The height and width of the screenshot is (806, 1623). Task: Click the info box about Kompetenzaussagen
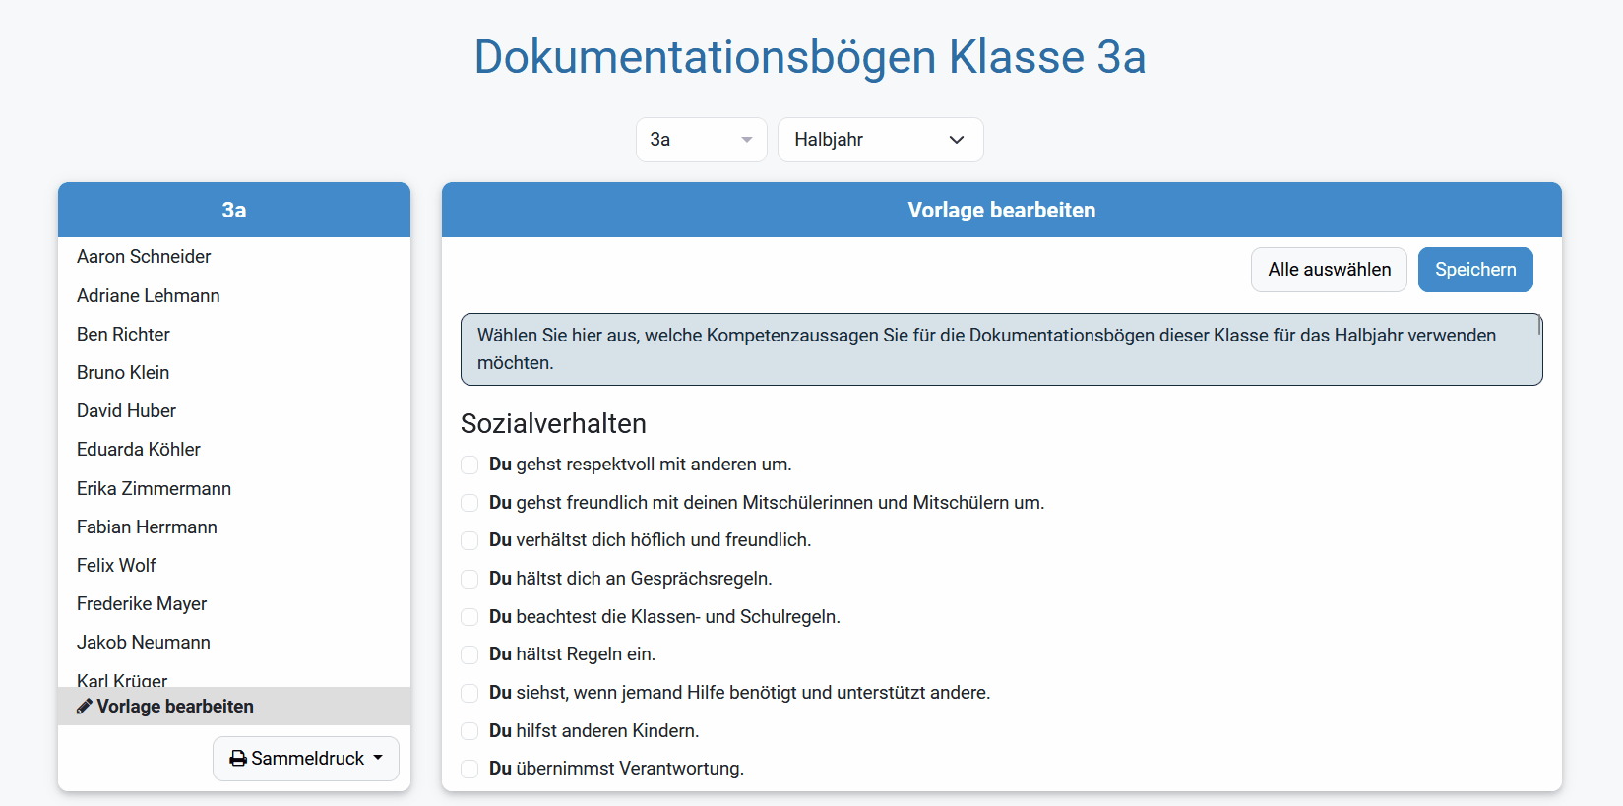click(x=1002, y=349)
